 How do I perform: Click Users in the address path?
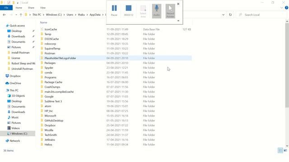pos(70,15)
